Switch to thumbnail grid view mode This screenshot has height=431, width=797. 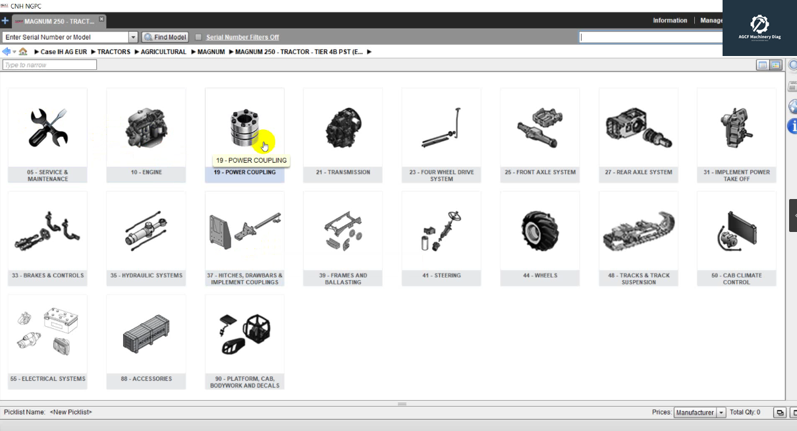776,65
